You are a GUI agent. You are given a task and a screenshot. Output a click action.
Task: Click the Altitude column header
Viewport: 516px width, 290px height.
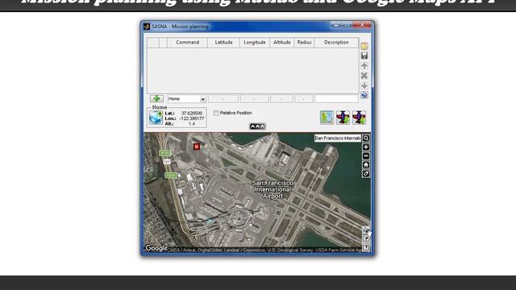click(x=282, y=43)
